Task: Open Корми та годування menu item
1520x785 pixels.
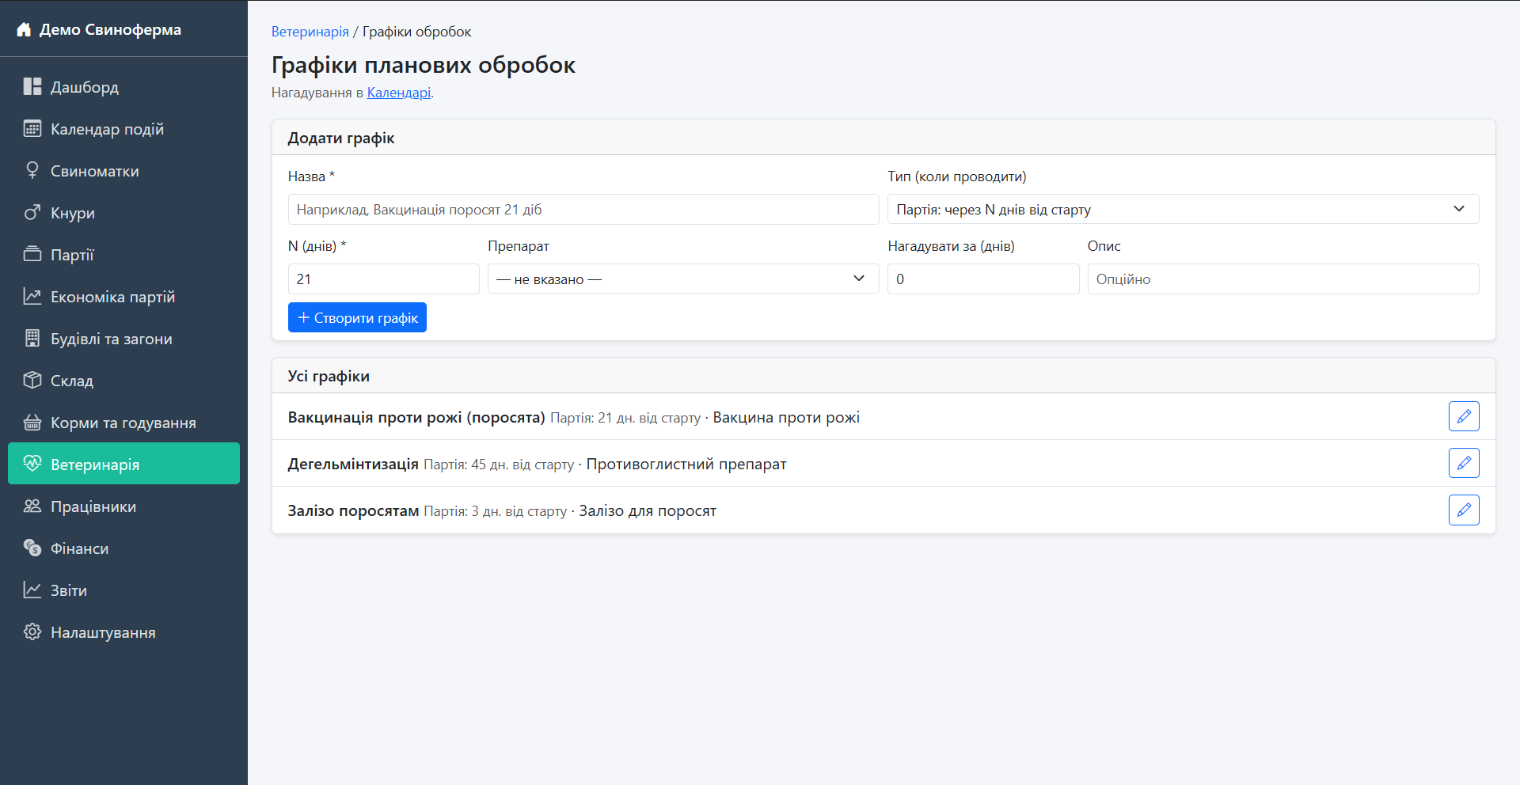Action: tap(123, 423)
